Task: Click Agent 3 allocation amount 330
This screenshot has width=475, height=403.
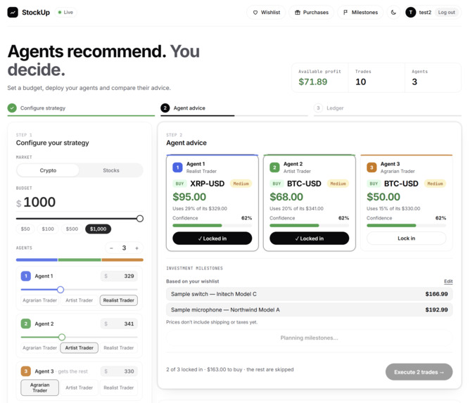Action: pos(119,371)
